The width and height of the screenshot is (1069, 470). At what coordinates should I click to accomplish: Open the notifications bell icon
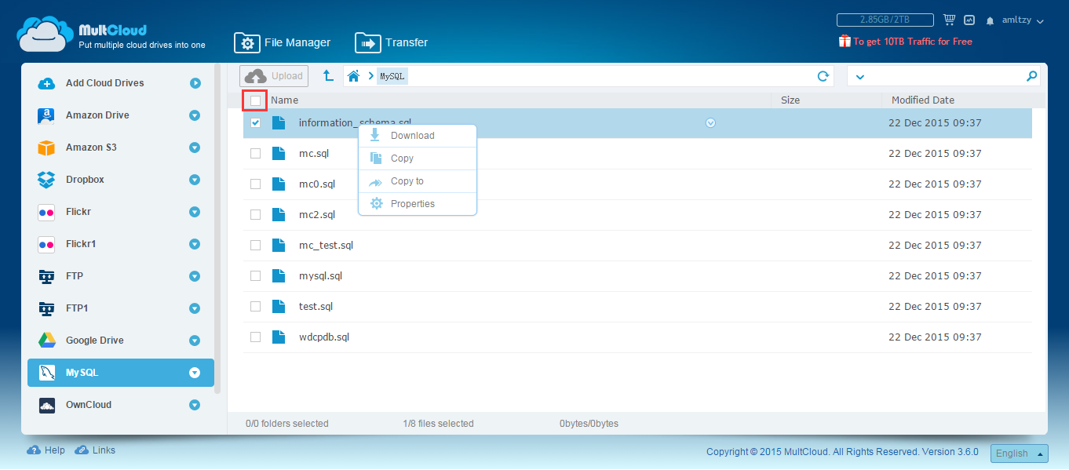tap(991, 20)
